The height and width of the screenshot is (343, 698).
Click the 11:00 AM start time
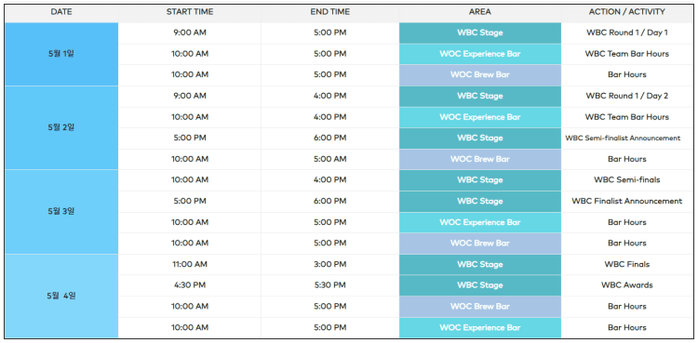click(x=190, y=264)
